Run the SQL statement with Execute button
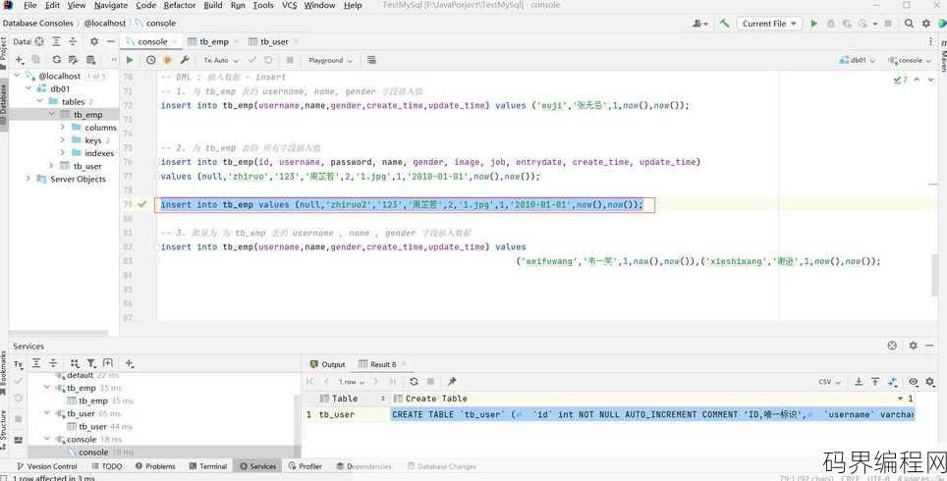 [x=130, y=60]
